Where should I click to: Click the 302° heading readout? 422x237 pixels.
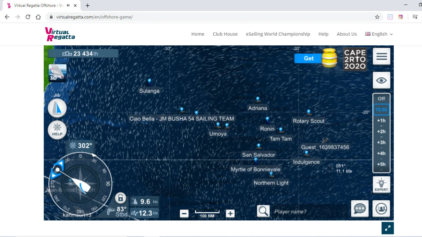coord(81,146)
